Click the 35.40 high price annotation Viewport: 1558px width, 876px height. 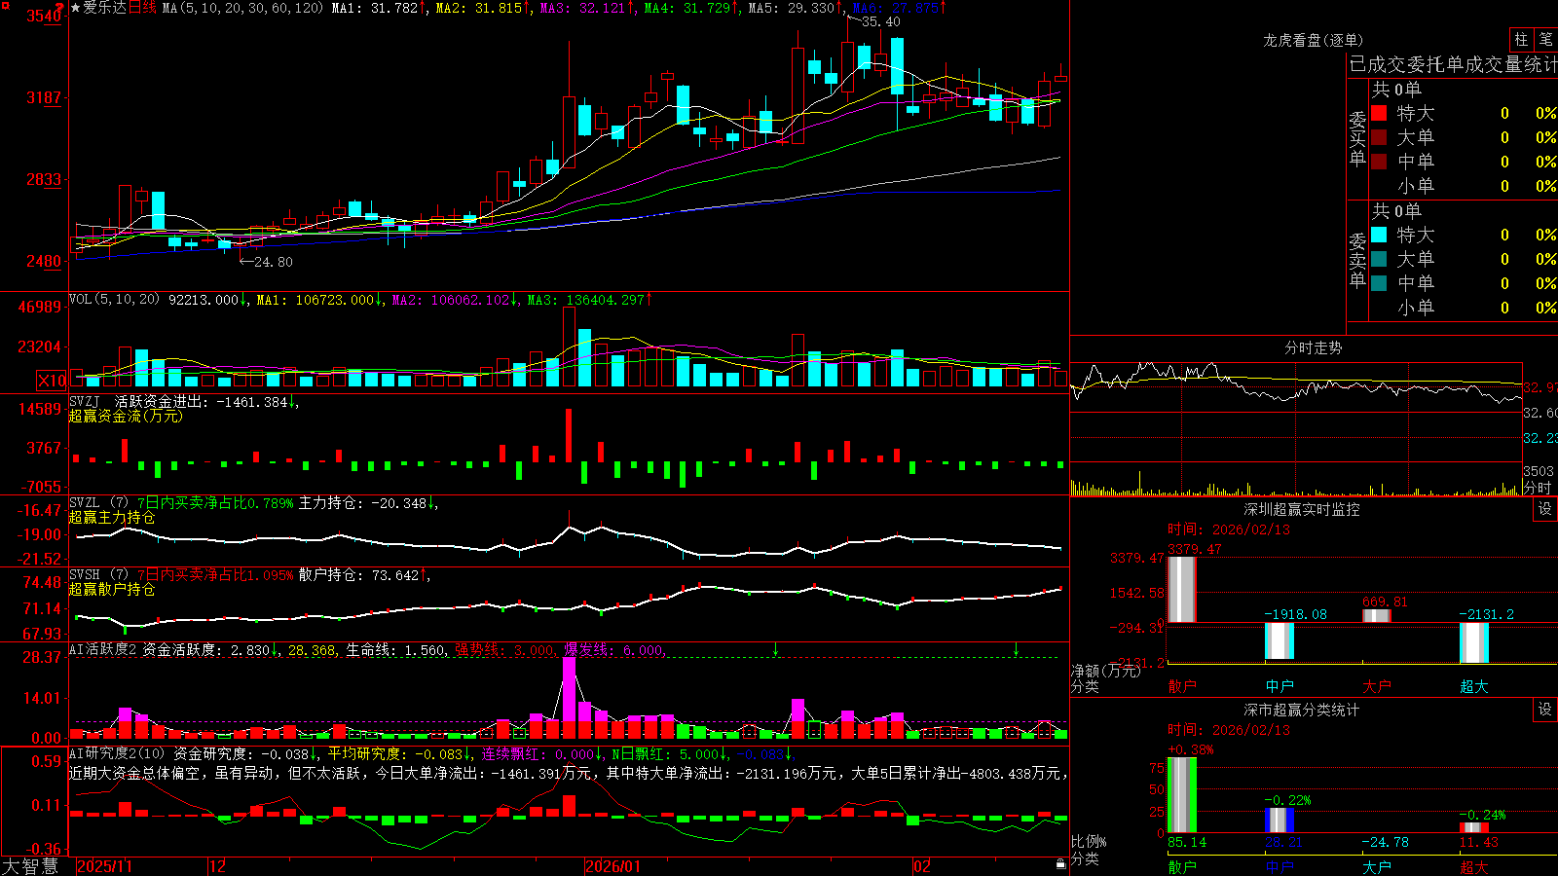click(x=881, y=21)
